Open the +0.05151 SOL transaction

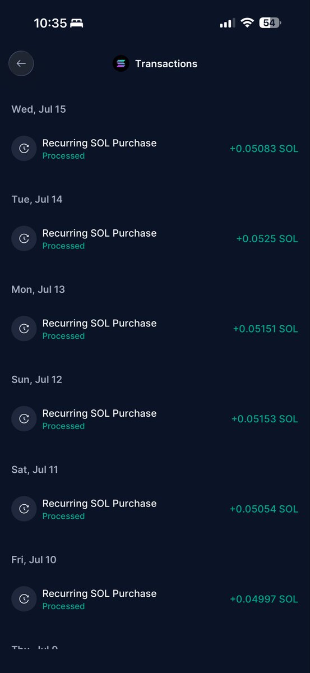155,329
